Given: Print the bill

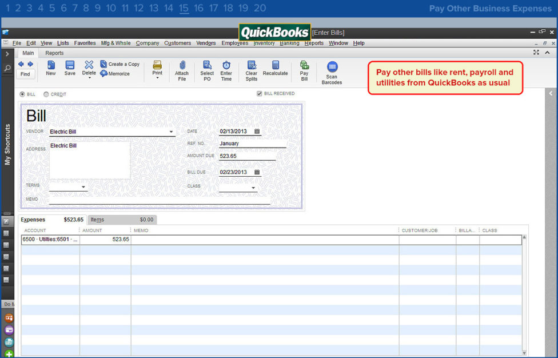Looking at the screenshot, I should pyautogui.click(x=157, y=67).
